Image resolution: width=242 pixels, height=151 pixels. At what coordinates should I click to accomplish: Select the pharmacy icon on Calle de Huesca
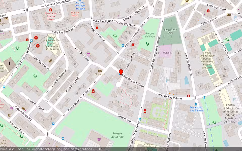pos(97,28)
